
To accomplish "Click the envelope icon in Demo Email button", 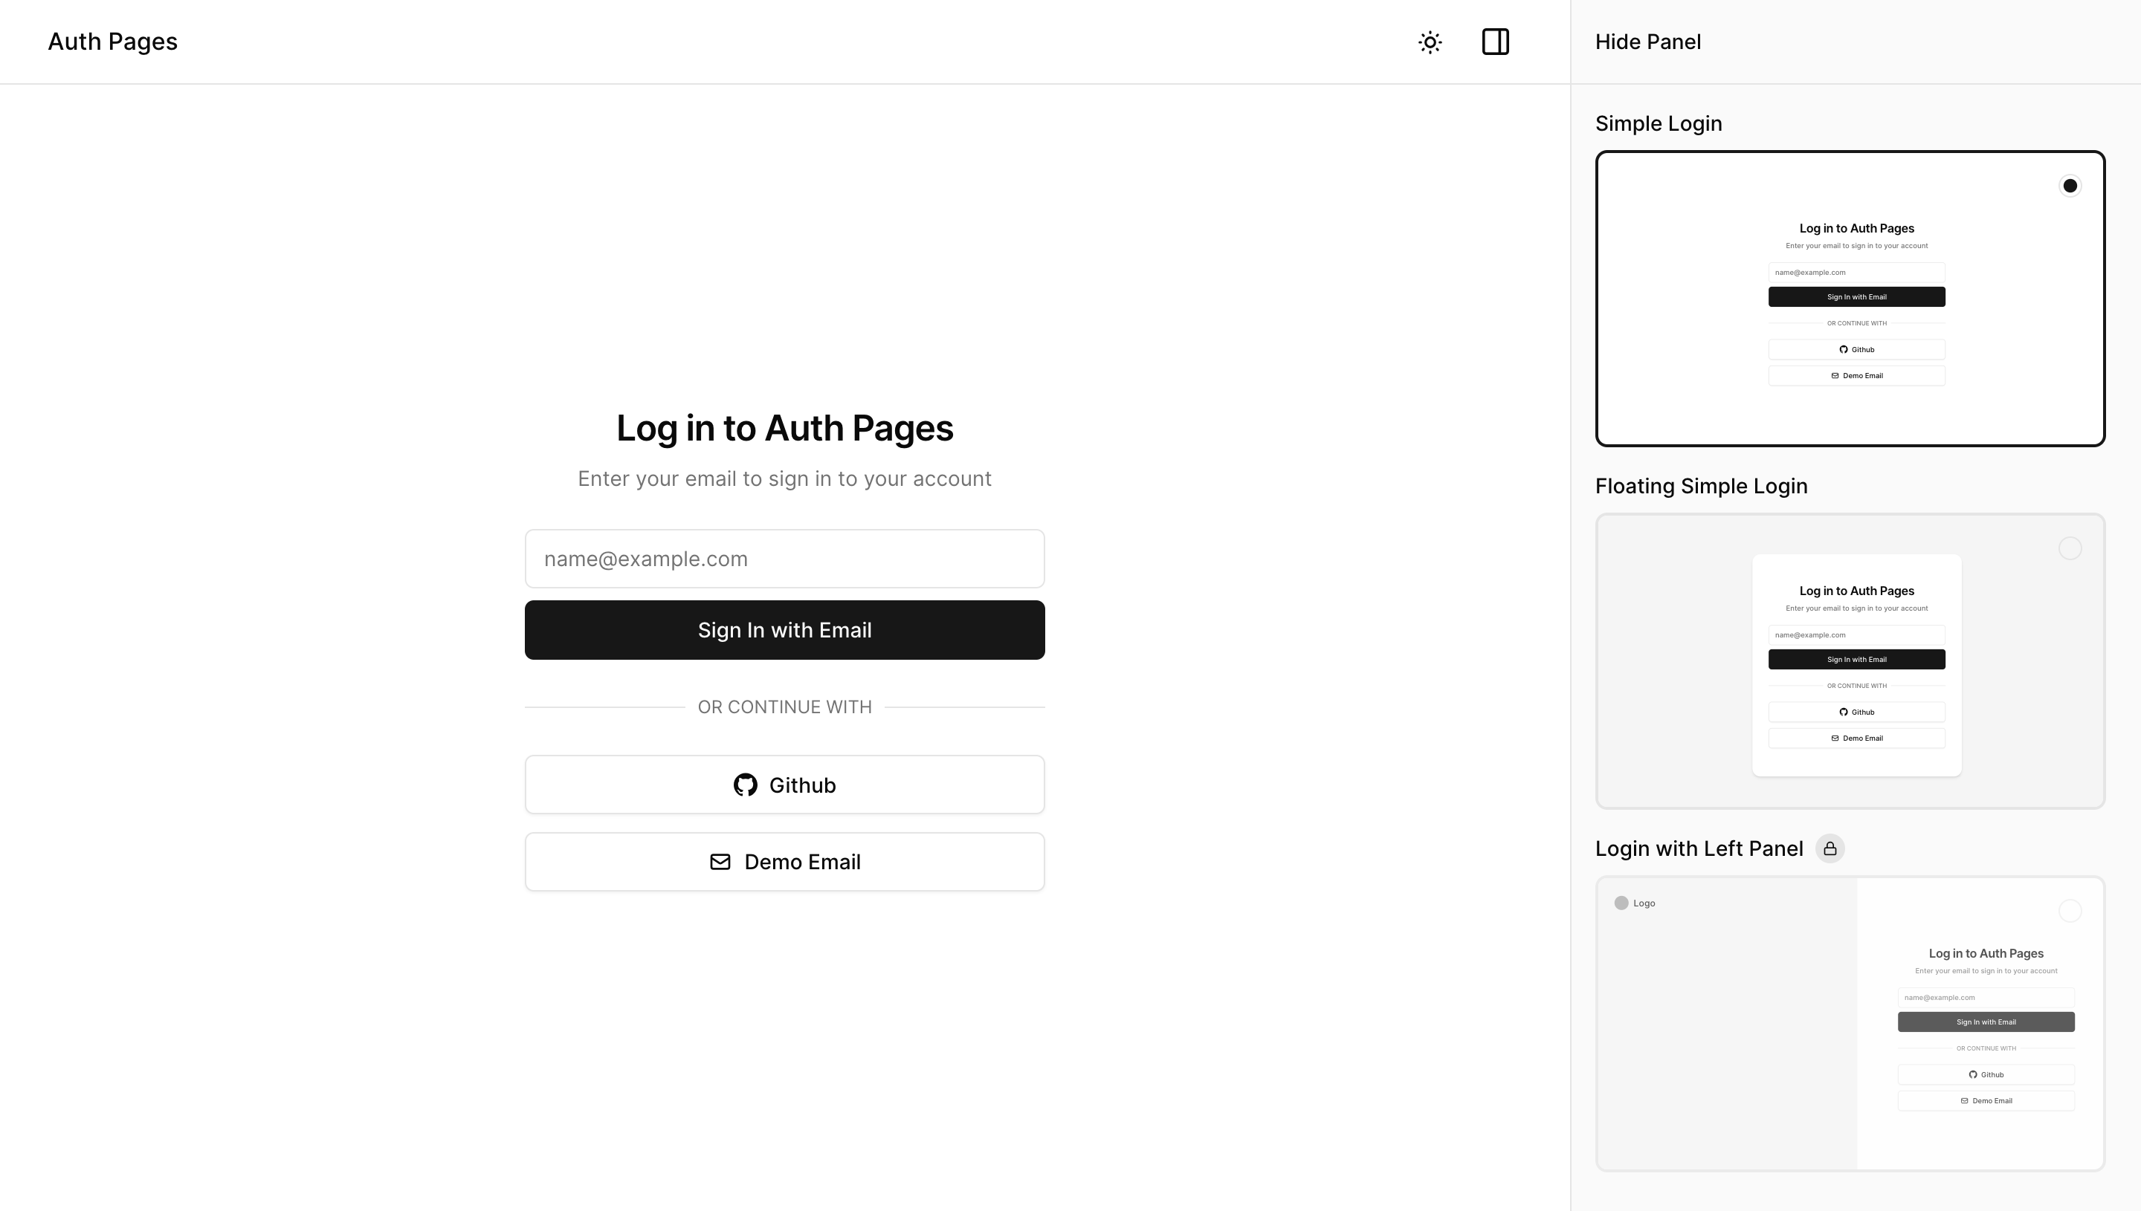I will (x=720, y=862).
